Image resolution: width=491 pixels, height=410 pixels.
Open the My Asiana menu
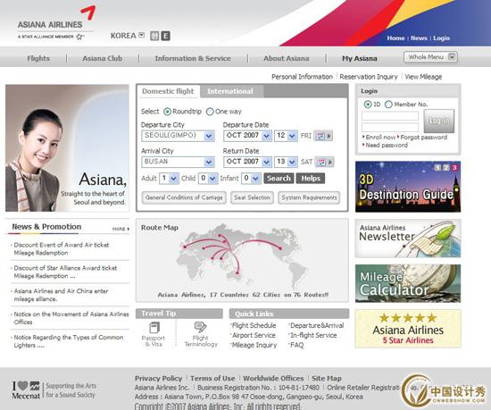click(x=360, y=58)
